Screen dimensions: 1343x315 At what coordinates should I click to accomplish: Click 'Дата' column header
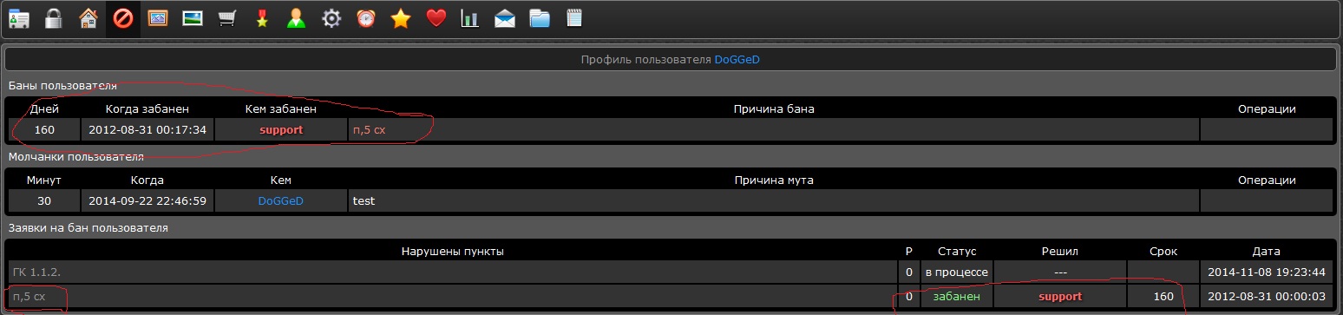click(1267, 252)
